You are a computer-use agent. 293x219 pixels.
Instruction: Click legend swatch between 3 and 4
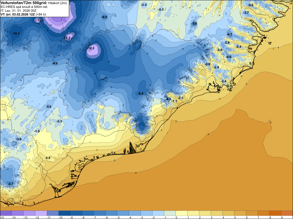217,213
